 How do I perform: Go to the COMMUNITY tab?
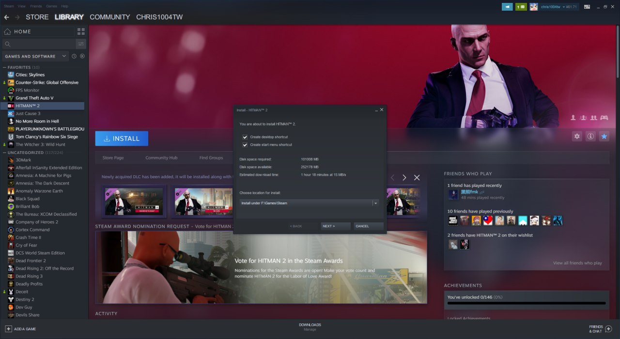(x=110, y=17)
